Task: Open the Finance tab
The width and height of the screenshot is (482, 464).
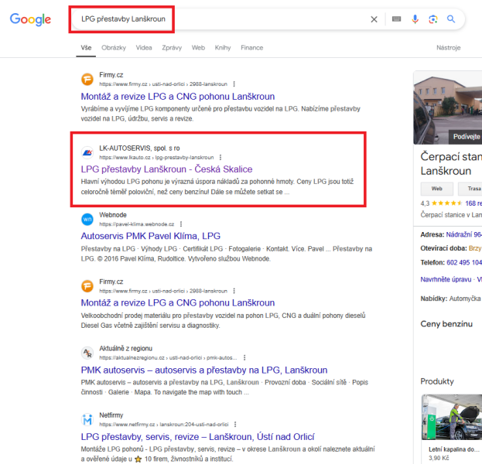Action: pyautogui.click(x=251, y=48)
